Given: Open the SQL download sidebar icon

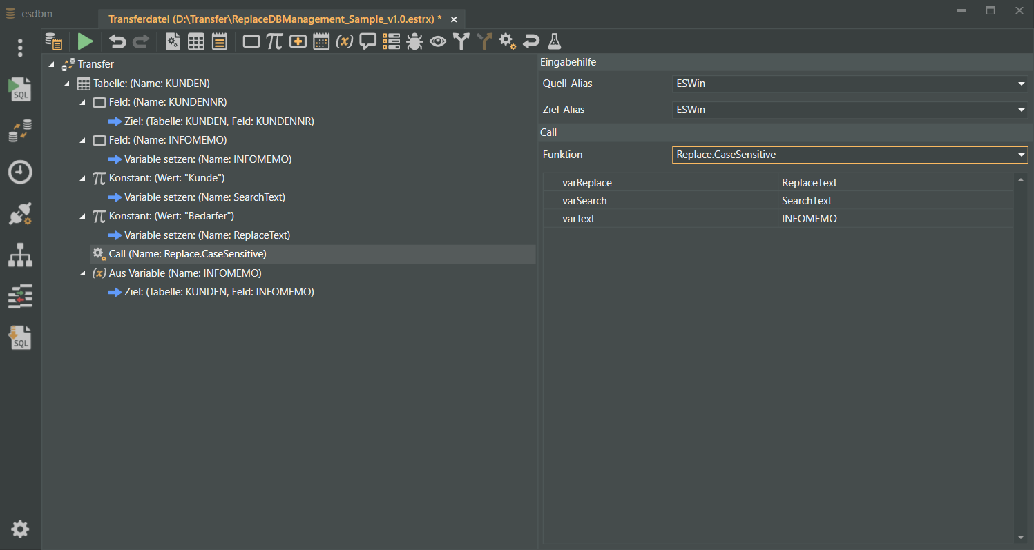Looking at the screenshot, I should [x=20, y=338].
